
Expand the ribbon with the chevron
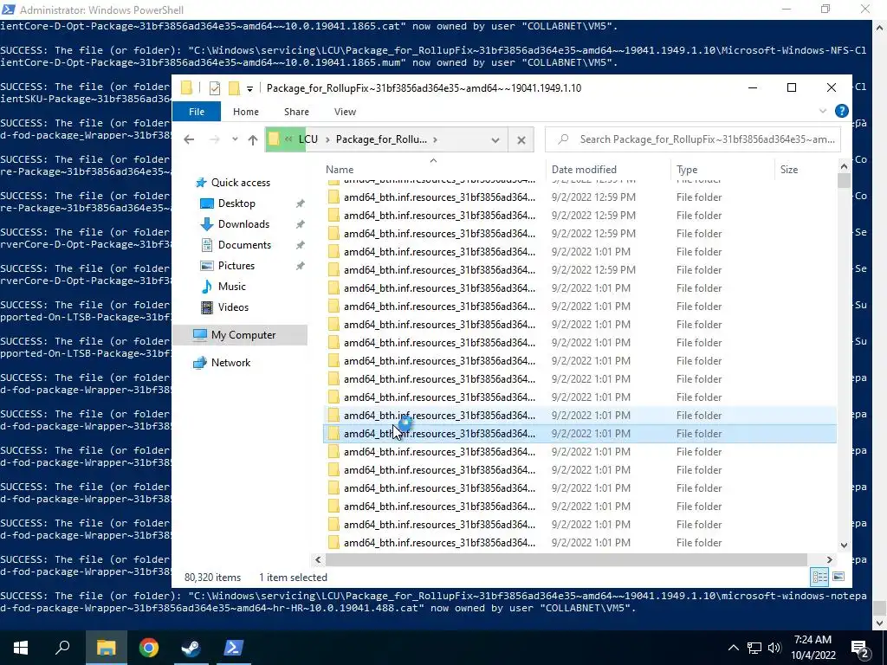(823, 112)
